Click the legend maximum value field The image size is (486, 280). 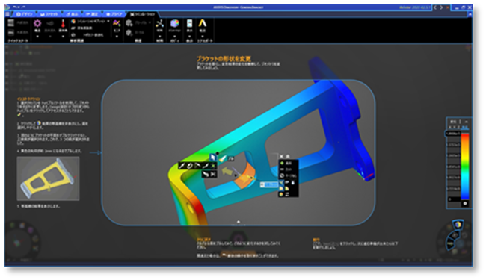453,134
